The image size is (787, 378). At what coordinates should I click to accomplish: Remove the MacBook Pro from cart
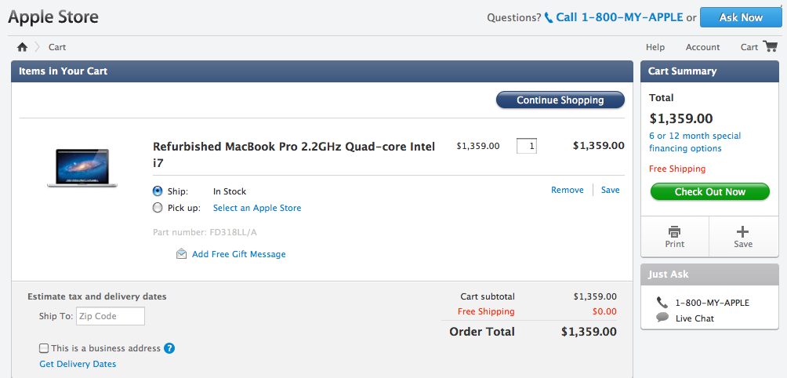click(567, 190)
